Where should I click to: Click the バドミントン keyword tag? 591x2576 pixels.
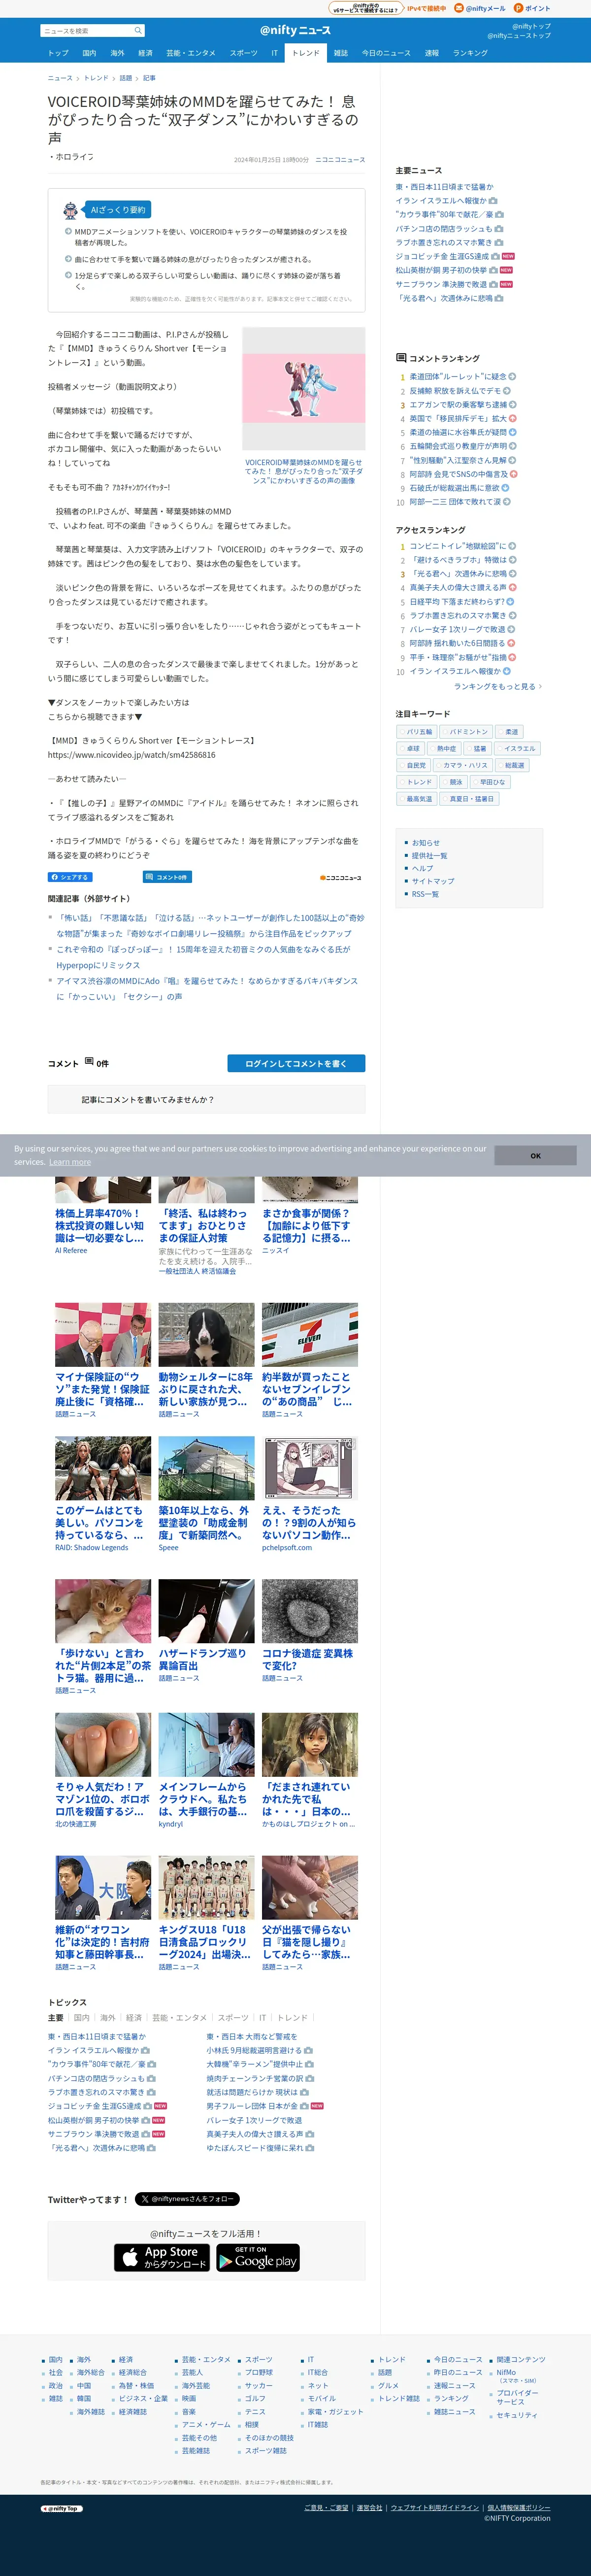466,732
